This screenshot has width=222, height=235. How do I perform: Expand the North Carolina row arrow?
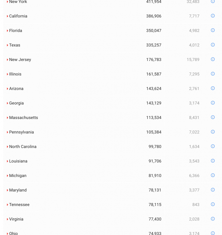[x=7, y=147]
